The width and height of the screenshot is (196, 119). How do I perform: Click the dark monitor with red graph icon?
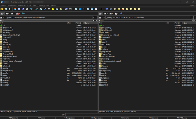[x=71, y=9]
